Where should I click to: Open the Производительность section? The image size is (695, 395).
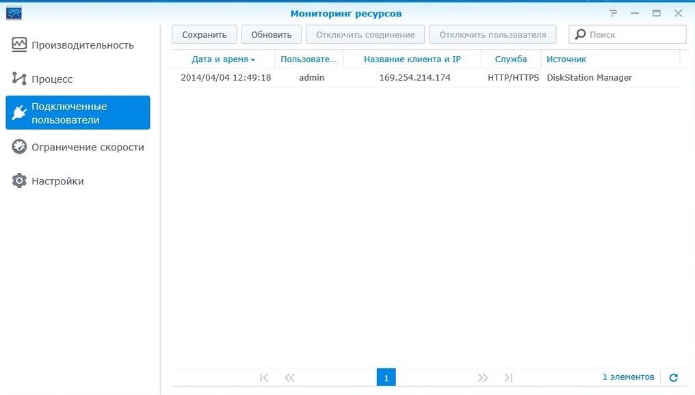82,45
